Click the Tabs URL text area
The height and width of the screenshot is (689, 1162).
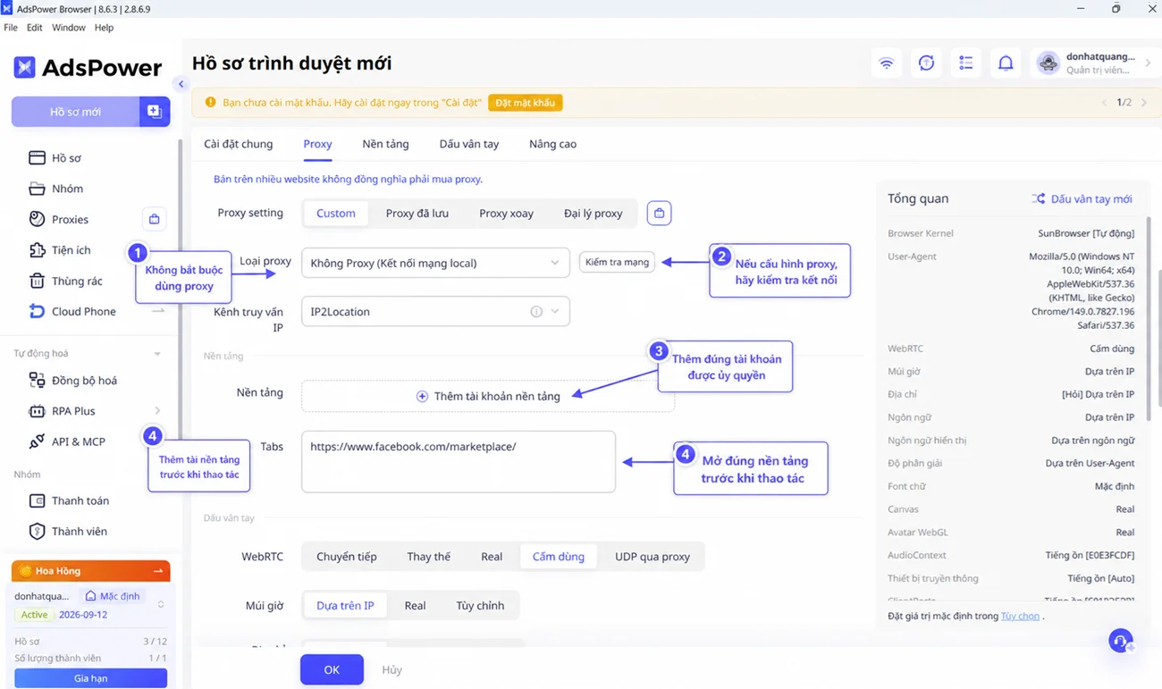click(459, 462)
